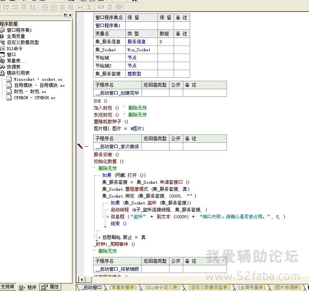Image resolution: width=309 pixels, height=291 pixels.
Task: Open the [自定义数据类型表] tab
Action: [x=209, y=288]
